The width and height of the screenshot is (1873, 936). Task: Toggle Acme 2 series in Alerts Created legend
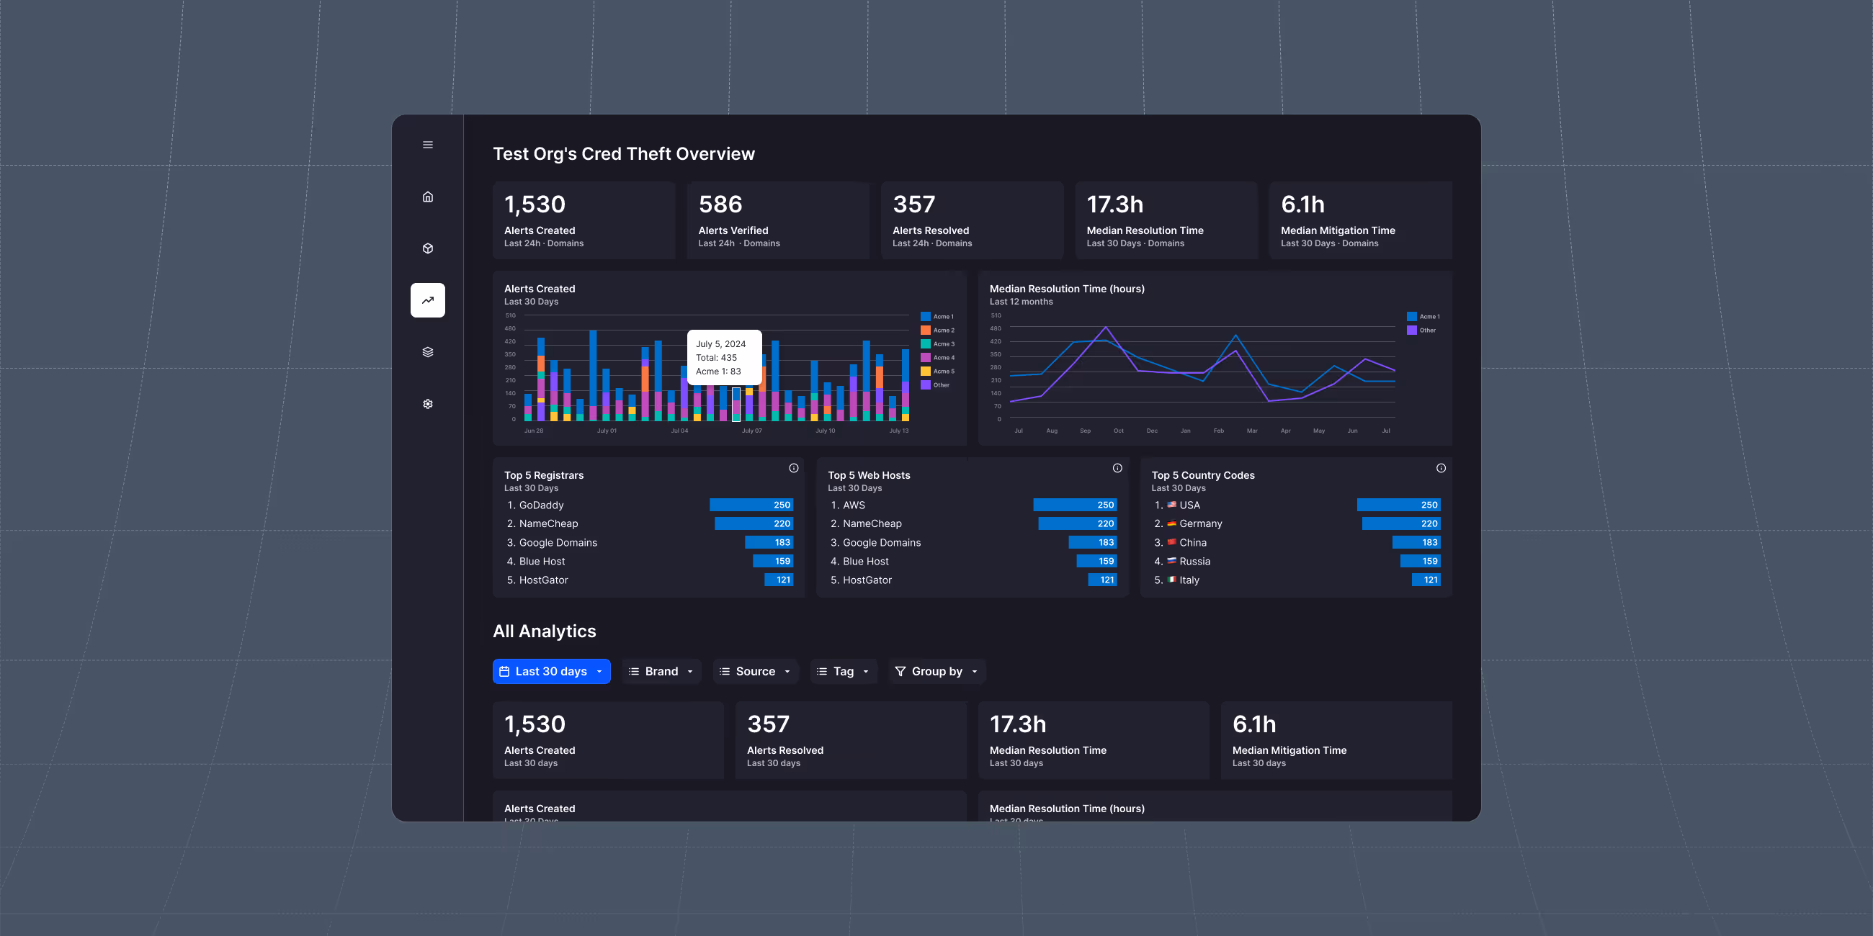point(937,330)
